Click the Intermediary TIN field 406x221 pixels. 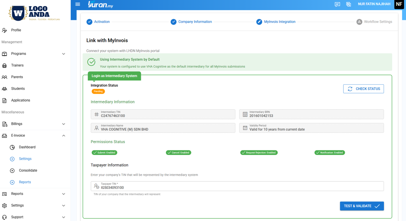163,114
